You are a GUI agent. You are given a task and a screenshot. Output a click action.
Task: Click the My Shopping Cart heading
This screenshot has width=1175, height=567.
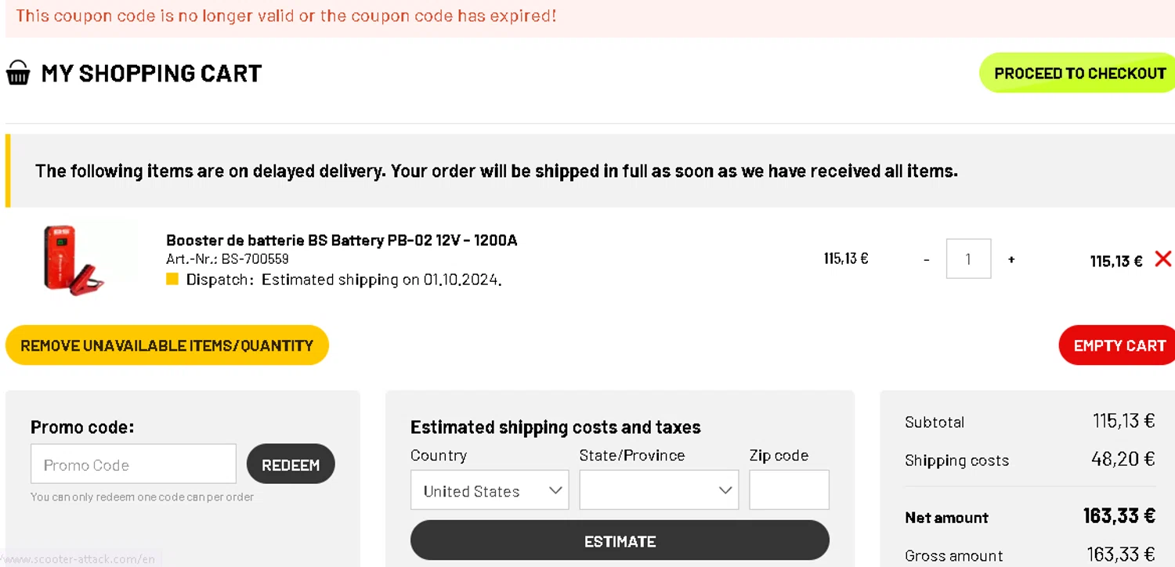pyautogui.click(x=151, y=73)
